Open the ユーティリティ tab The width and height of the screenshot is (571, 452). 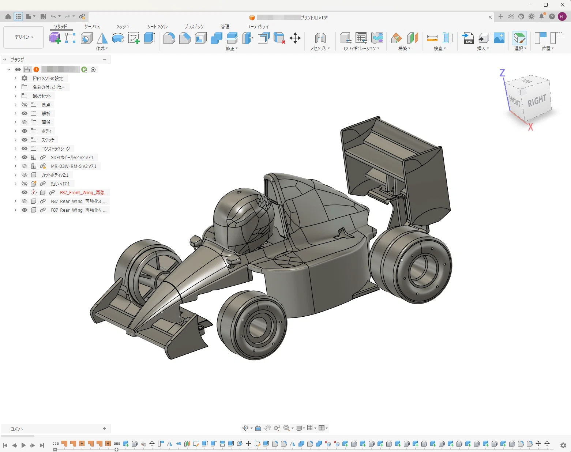click(258, 26)
